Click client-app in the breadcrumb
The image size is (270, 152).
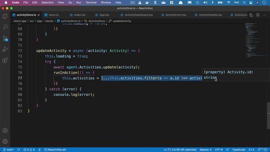click(x=20, y=21)
